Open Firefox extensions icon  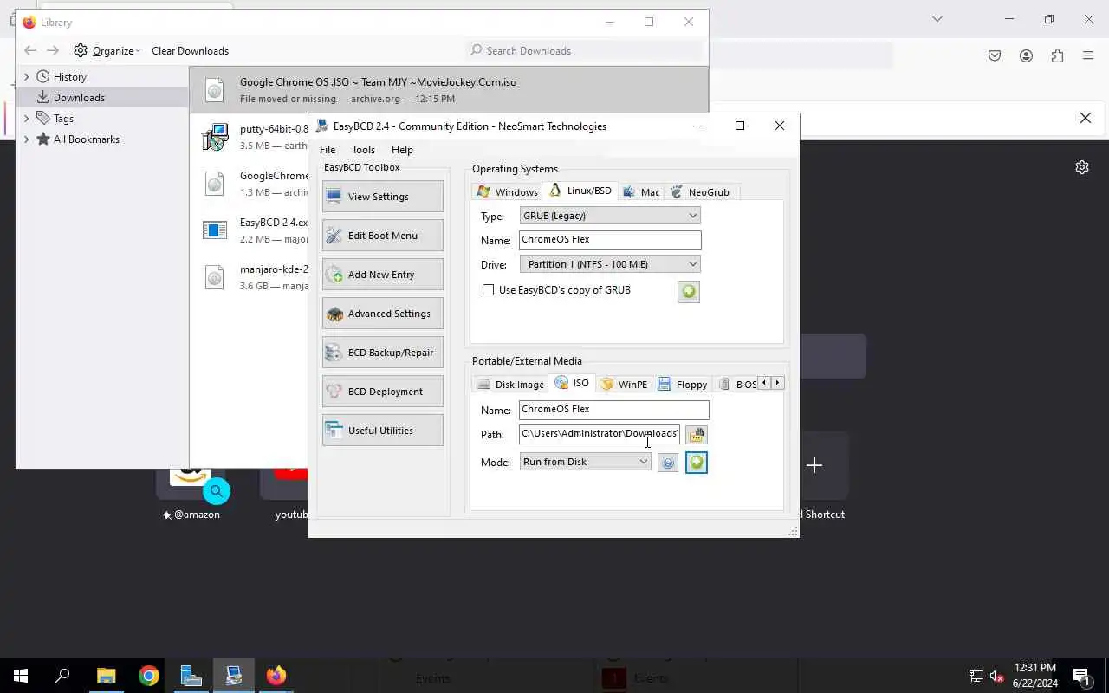(1057, 55)
